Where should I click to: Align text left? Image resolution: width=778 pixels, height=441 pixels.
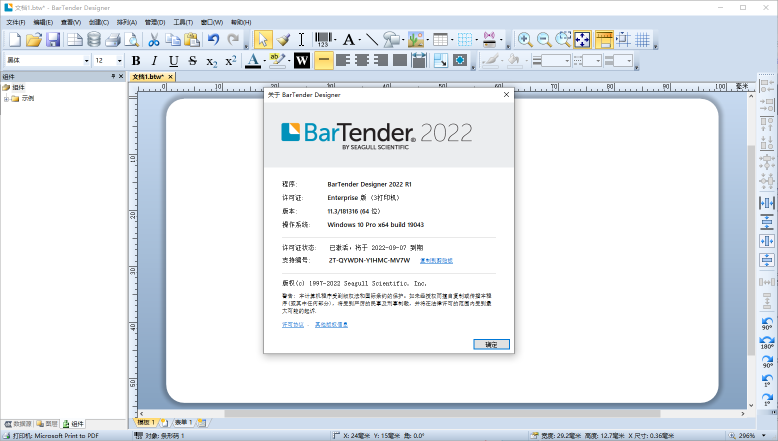343,60
